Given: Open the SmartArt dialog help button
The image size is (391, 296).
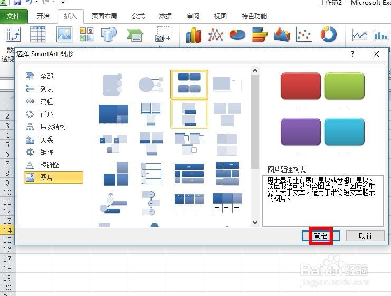Looking at the screenshot, I should click(x=352, y=54).
